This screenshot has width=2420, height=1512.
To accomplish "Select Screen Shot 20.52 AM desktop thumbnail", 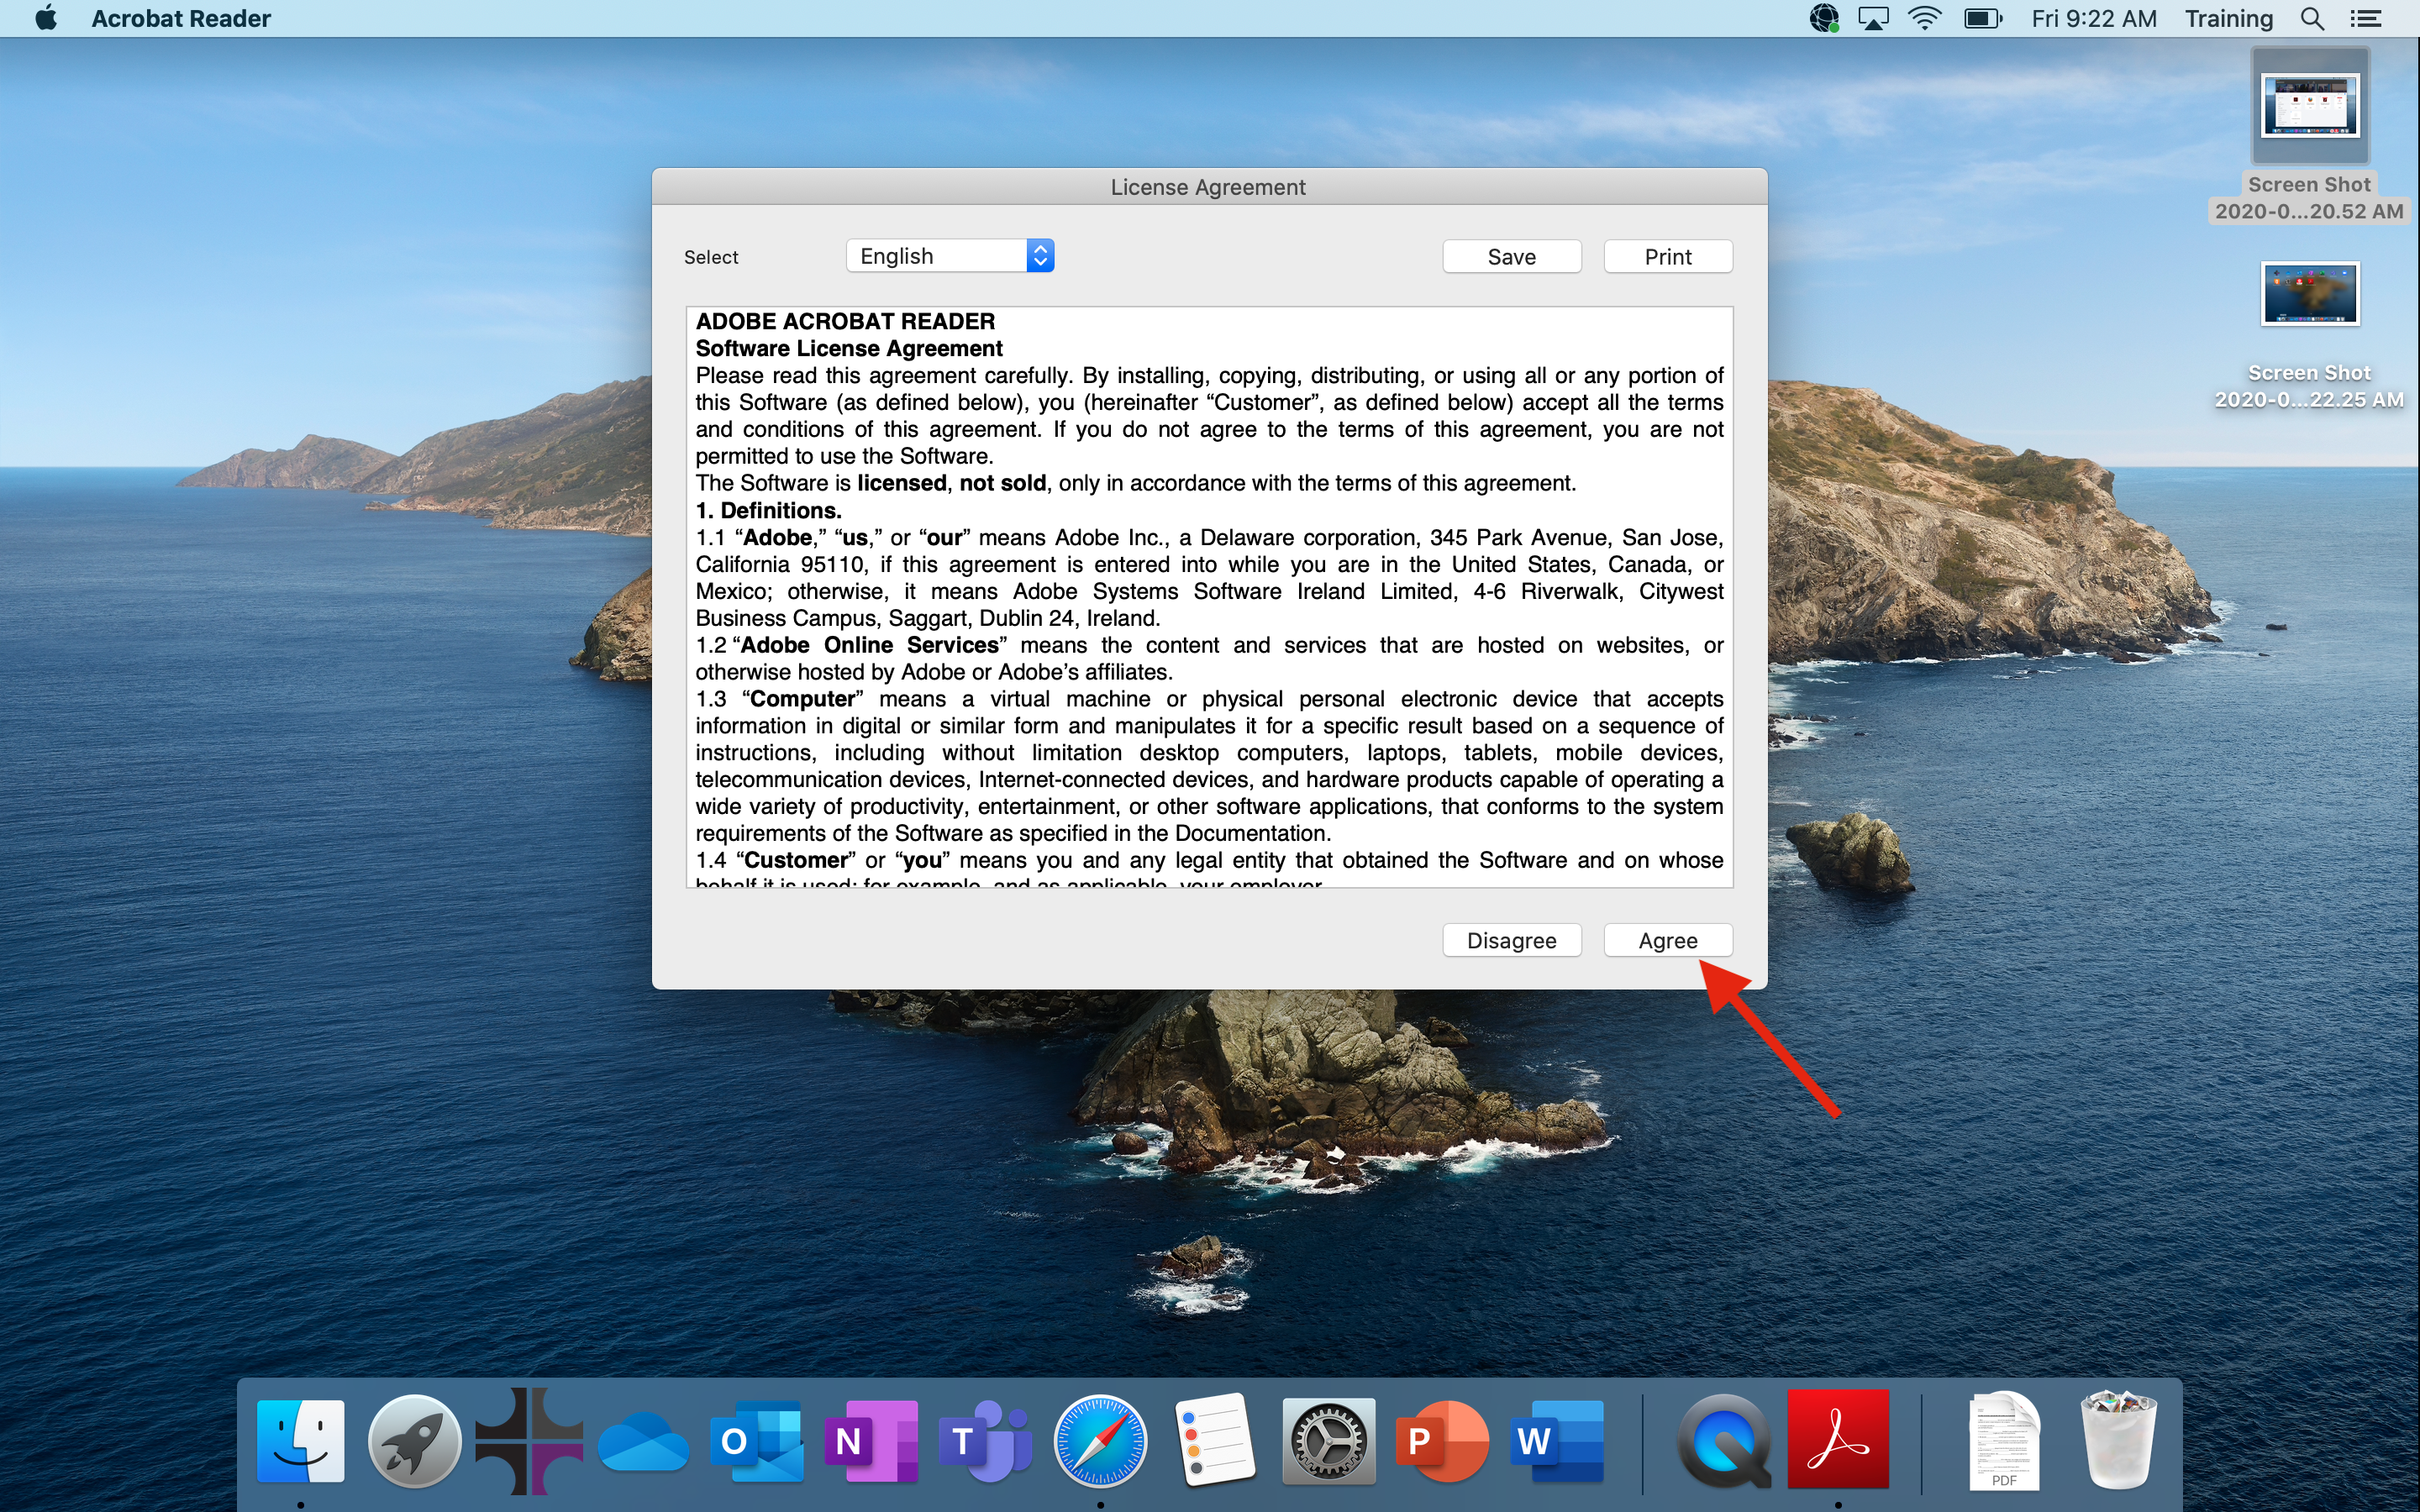I will (2309, 107).
